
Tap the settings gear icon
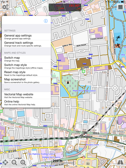pos(5,7)
